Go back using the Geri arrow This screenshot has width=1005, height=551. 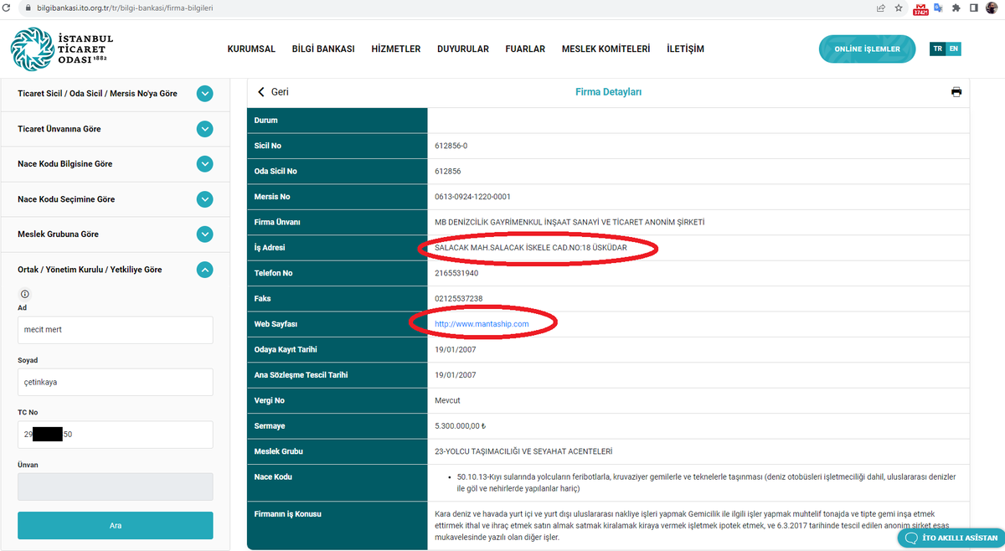click(272, 92)
